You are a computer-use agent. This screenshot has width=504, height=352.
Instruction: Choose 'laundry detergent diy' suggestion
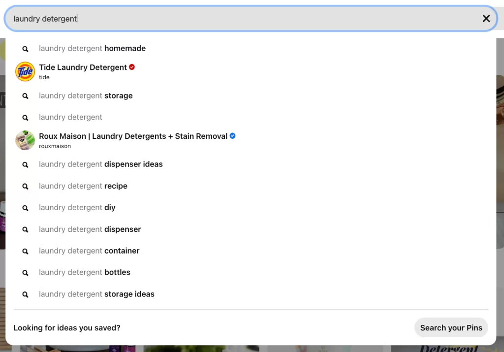(x=77, y=207)
